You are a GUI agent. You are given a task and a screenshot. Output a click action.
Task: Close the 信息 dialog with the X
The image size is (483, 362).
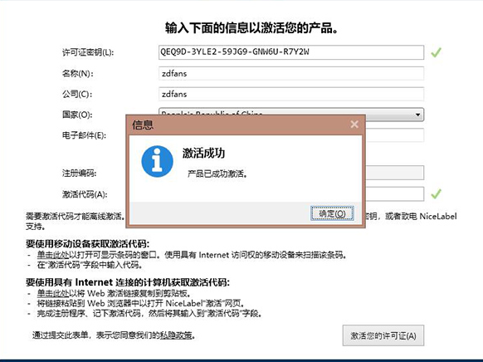(354, 125)
